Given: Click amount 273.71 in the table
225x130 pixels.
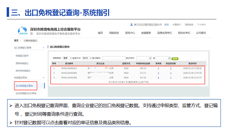Looking at the screenshot, I should 143,73.
